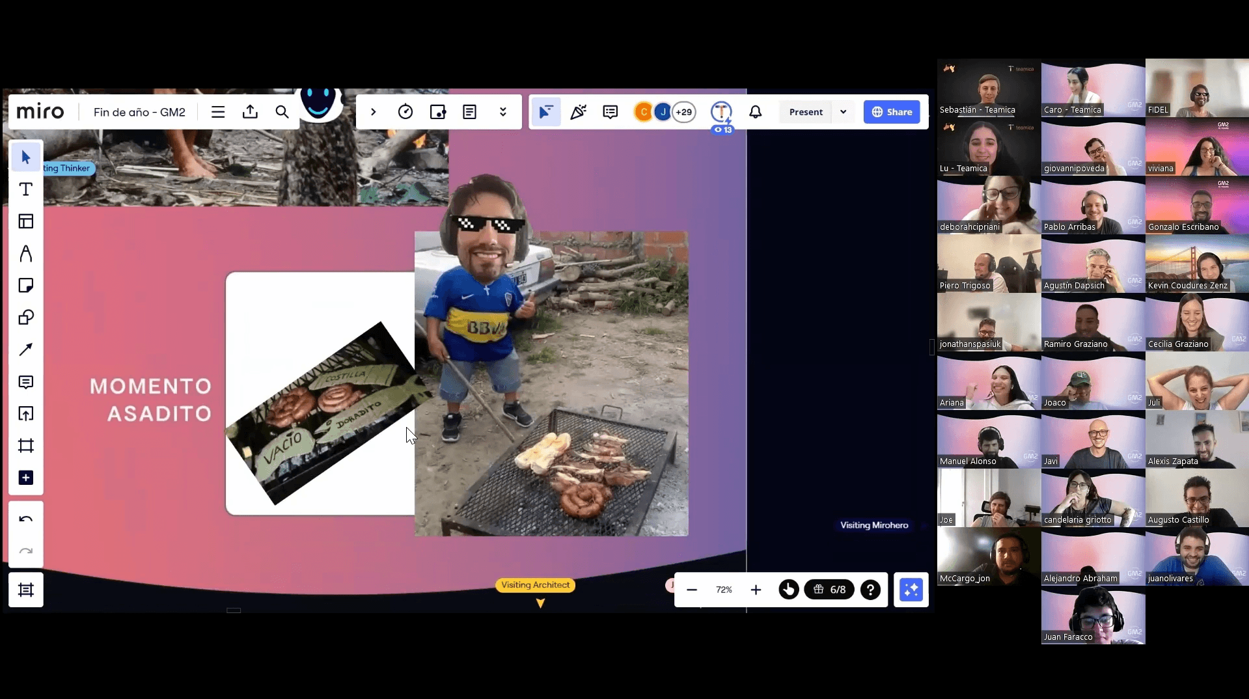The image size is (1249, 699).
Task: Click the MOMENTO ASADITO text
Action: pyautogui.click(x=150, y=400)
